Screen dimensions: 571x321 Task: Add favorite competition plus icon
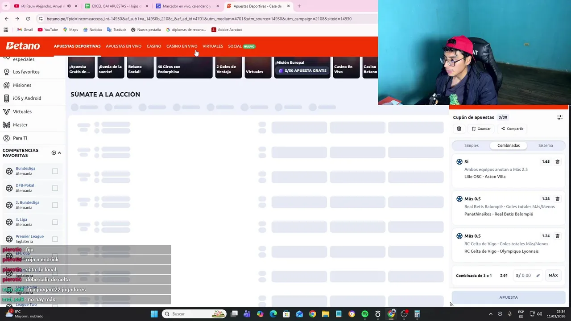click(x=54, y=152)
